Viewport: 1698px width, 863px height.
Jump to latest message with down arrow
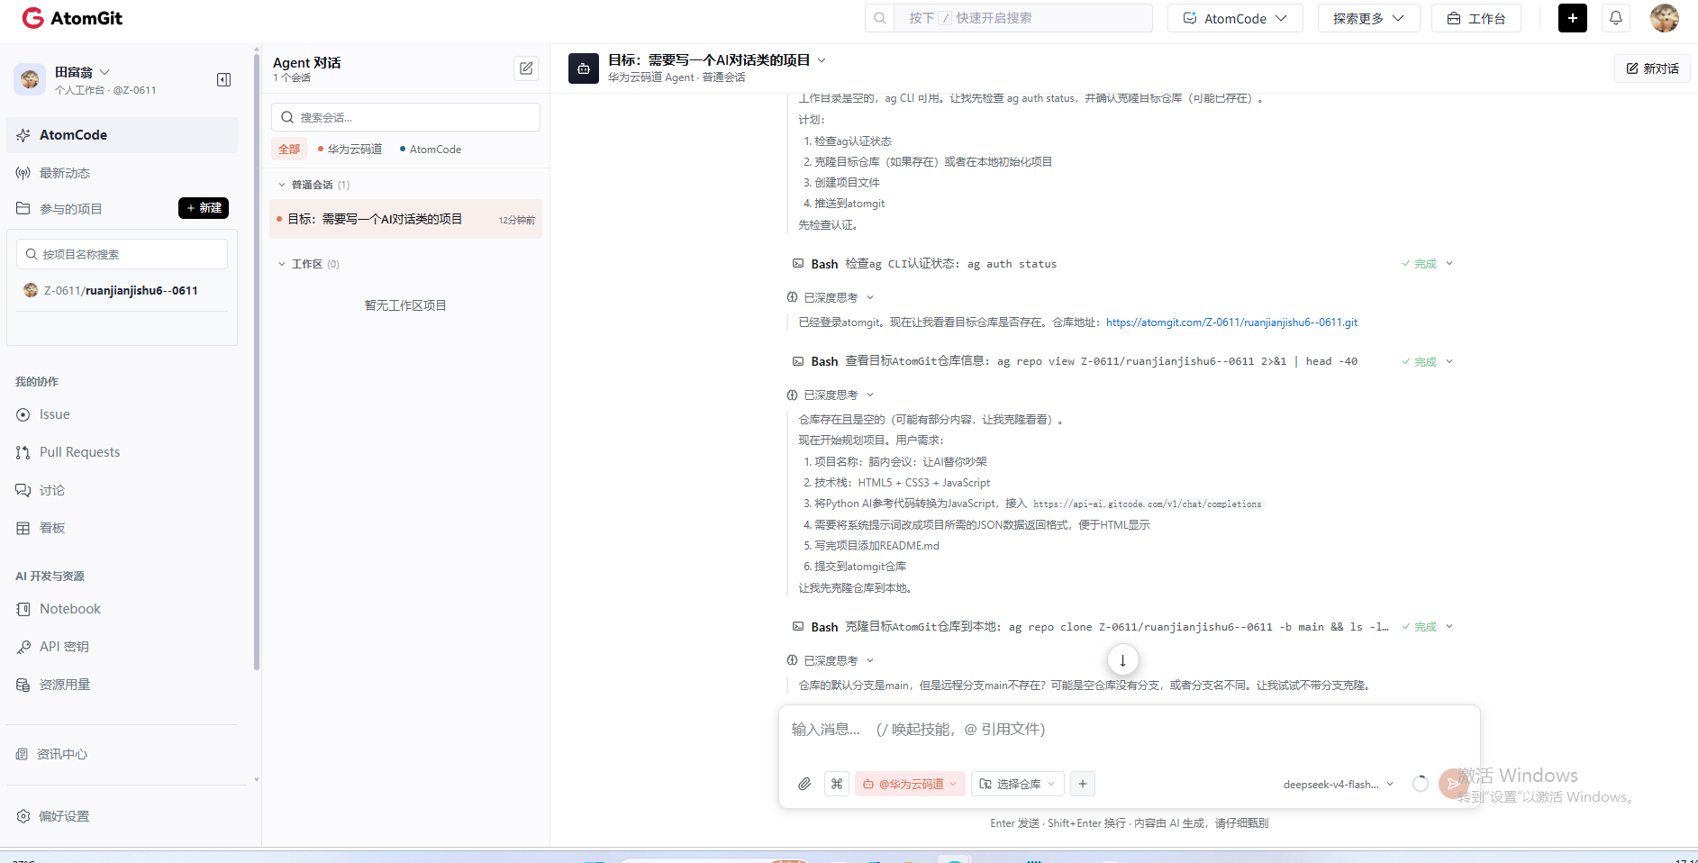[1122, 660]
